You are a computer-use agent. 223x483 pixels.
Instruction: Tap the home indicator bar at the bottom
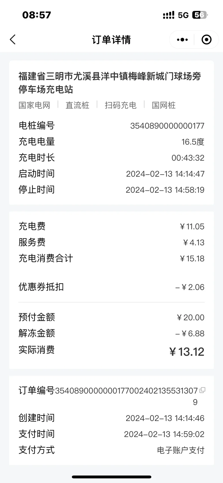coord(111,477)
